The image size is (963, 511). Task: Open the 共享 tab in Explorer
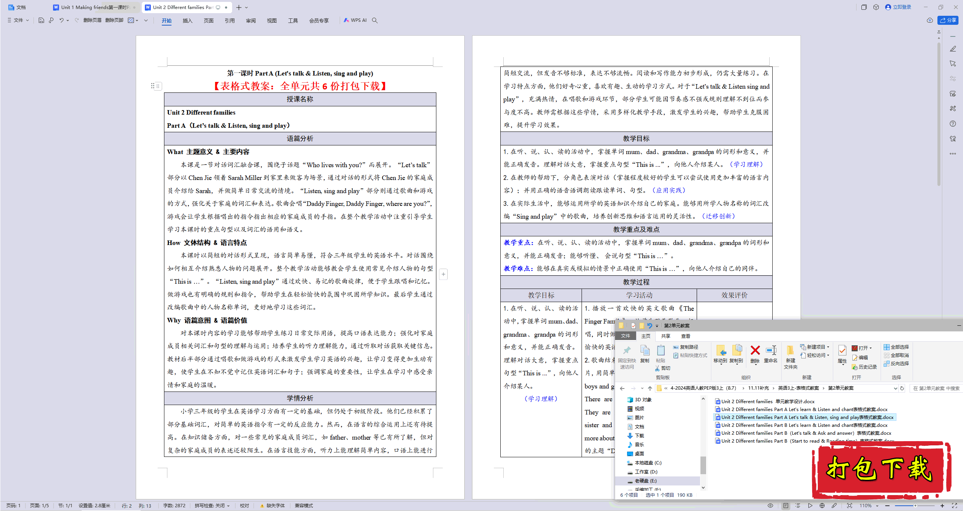[x=665, y=336]
